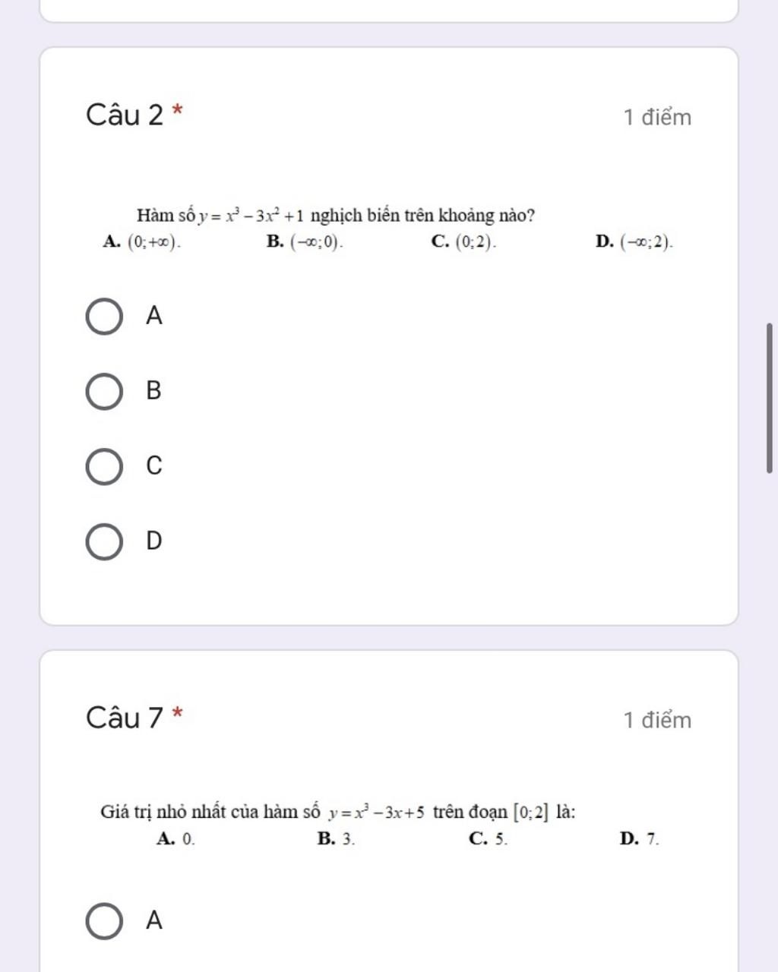This screenshot has height=972, width=778.
Task: Click the '1 điểm' label of Câu 7
Action: pyautogui.click(x=657, y=720)
